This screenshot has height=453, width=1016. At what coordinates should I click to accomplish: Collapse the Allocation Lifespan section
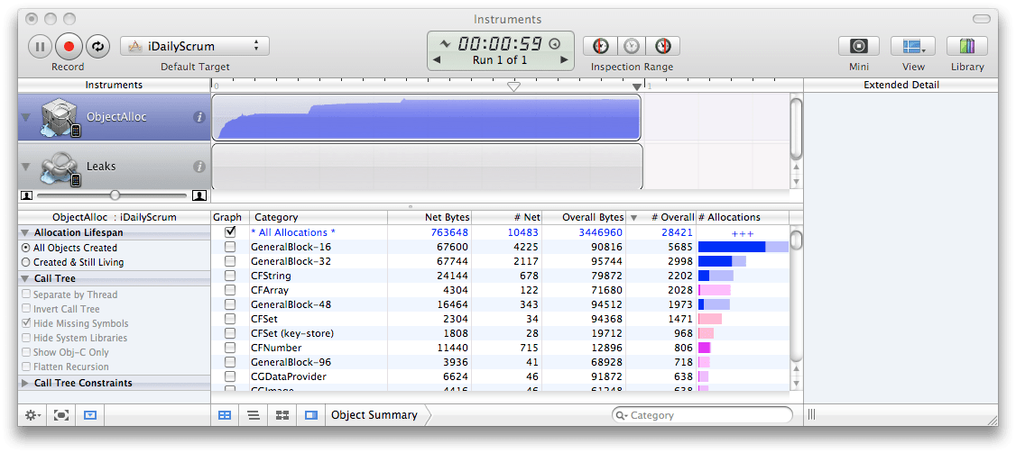(x=25, y=233)
